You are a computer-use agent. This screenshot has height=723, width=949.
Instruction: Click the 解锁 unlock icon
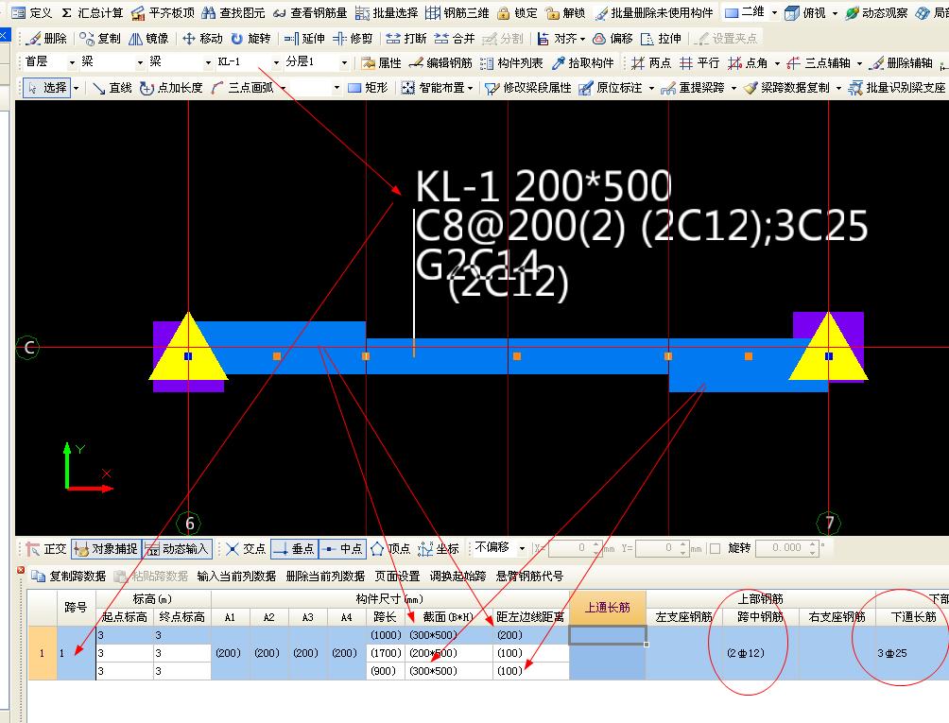564,12
